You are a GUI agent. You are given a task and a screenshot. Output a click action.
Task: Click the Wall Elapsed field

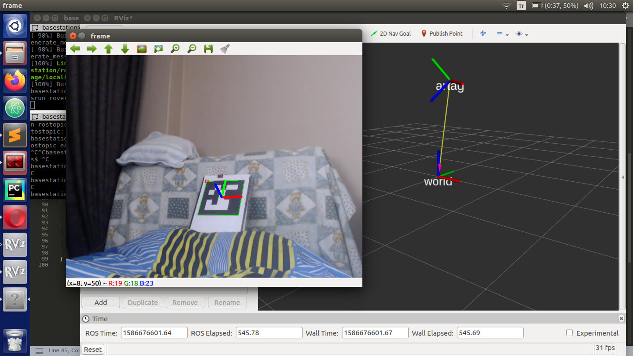490,333
